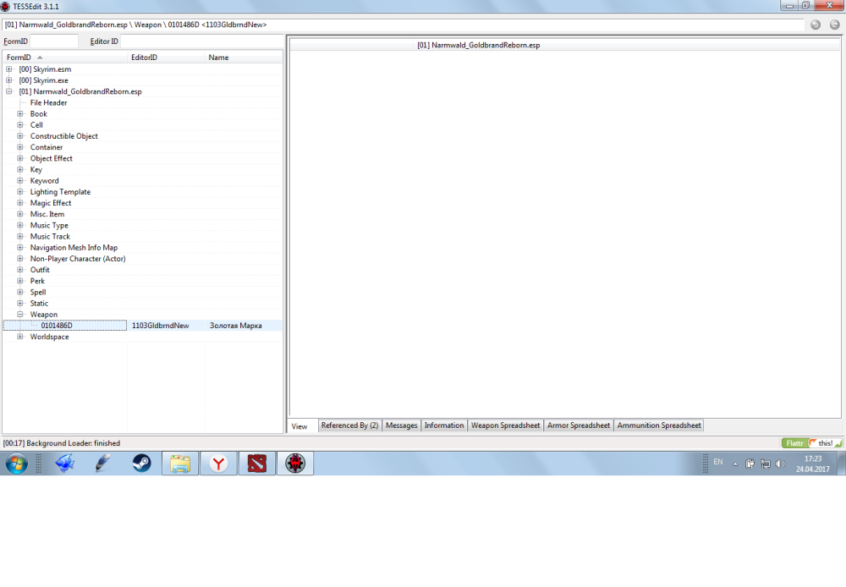Open the Information tab
The height and width of the screenshot is (587, 846).
coord(444,425)
